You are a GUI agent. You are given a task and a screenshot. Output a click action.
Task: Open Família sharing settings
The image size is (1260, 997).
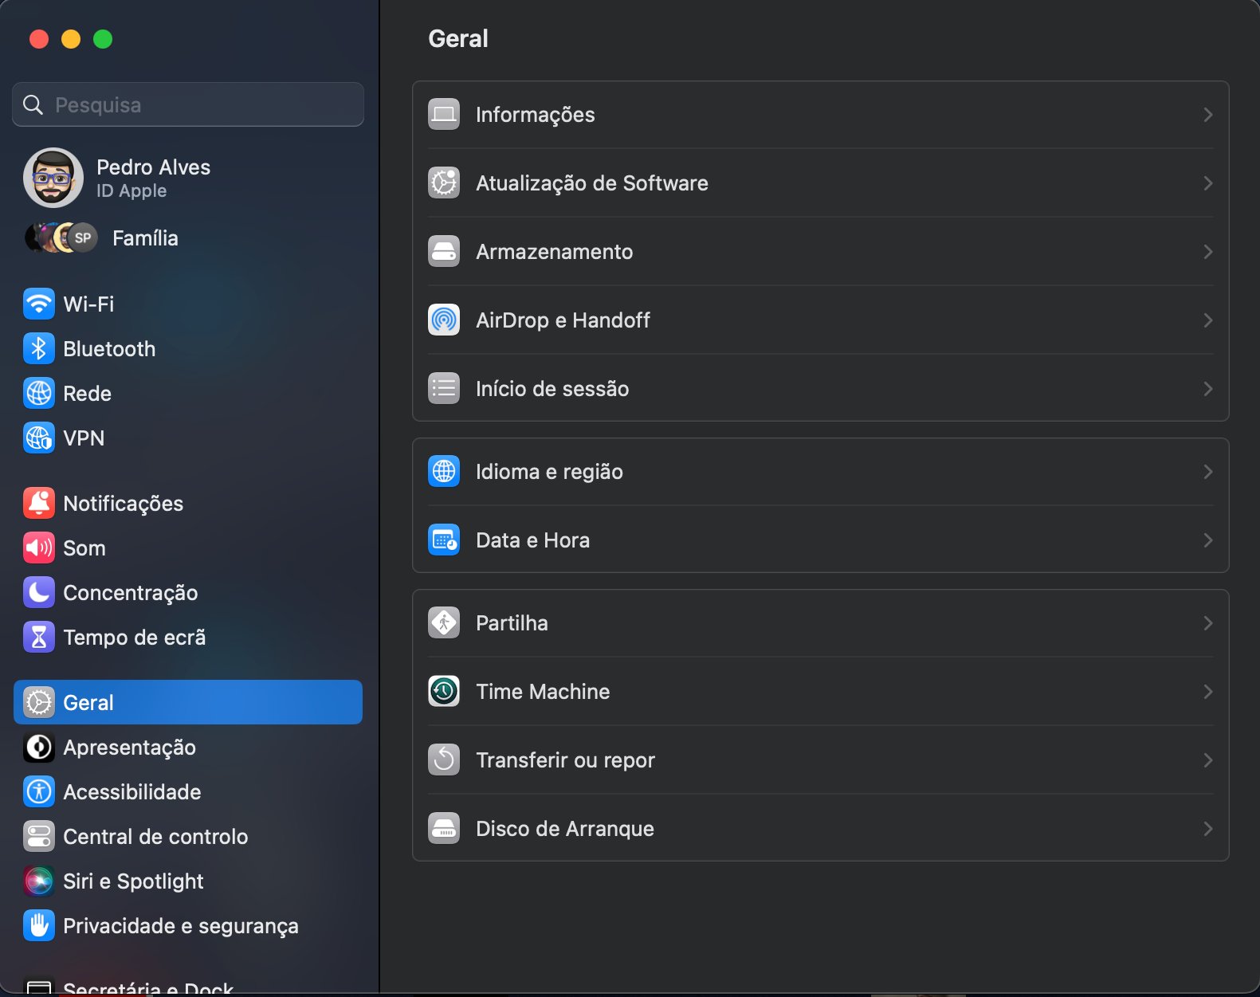pos(188,237)
